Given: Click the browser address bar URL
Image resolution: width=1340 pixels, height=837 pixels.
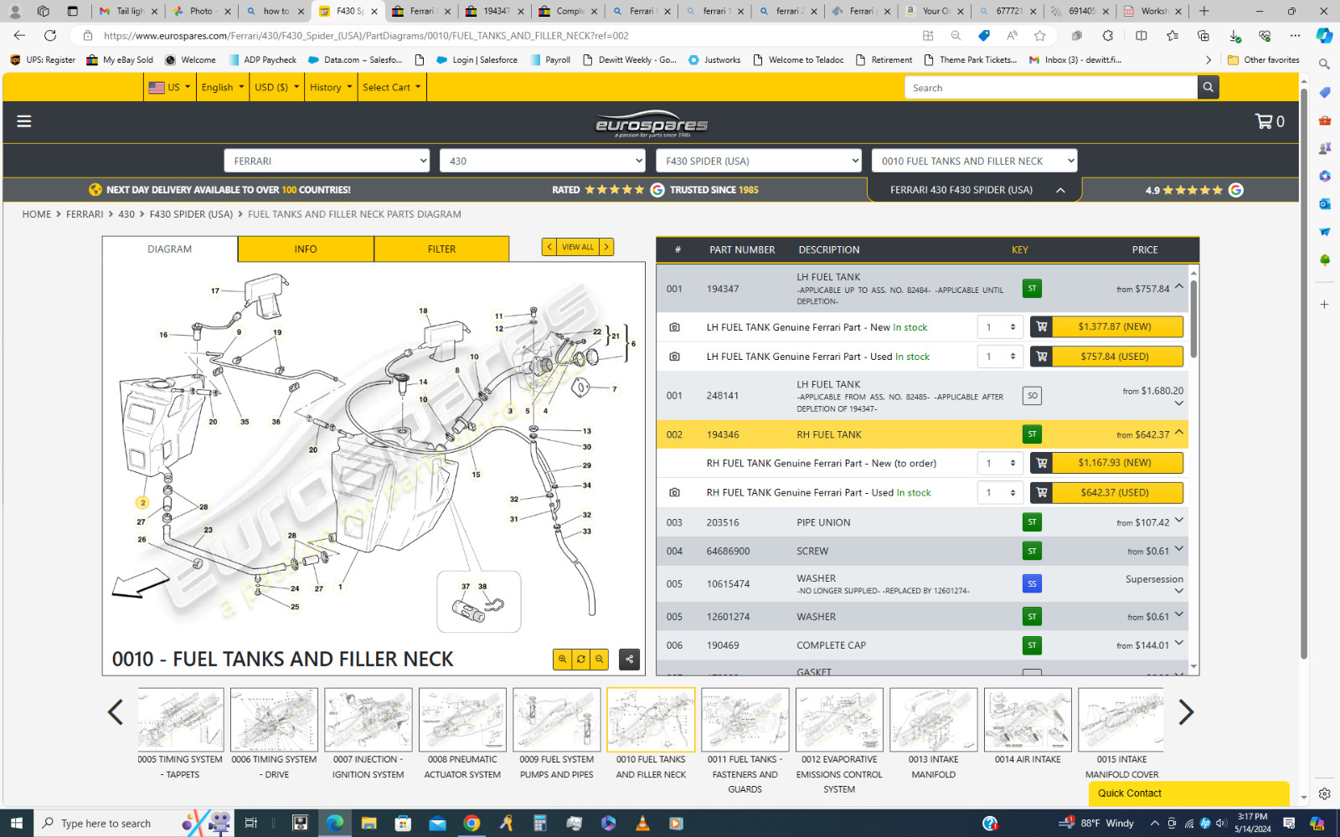Looking at the screenshot, I should click(x=366, y=35).
